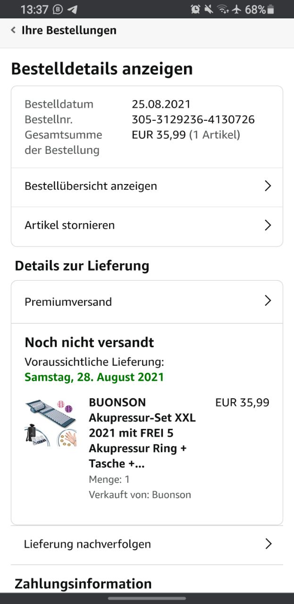Tap the circled B notification icon
294x604 pixels.
(58, 9)
